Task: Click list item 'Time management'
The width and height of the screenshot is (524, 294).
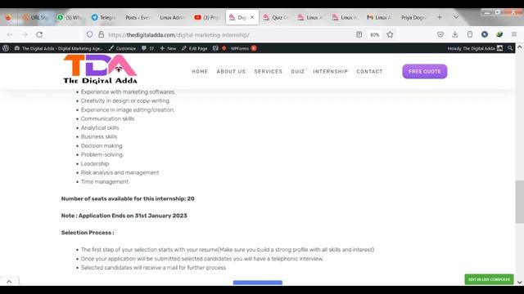Action: click(104, 181)
